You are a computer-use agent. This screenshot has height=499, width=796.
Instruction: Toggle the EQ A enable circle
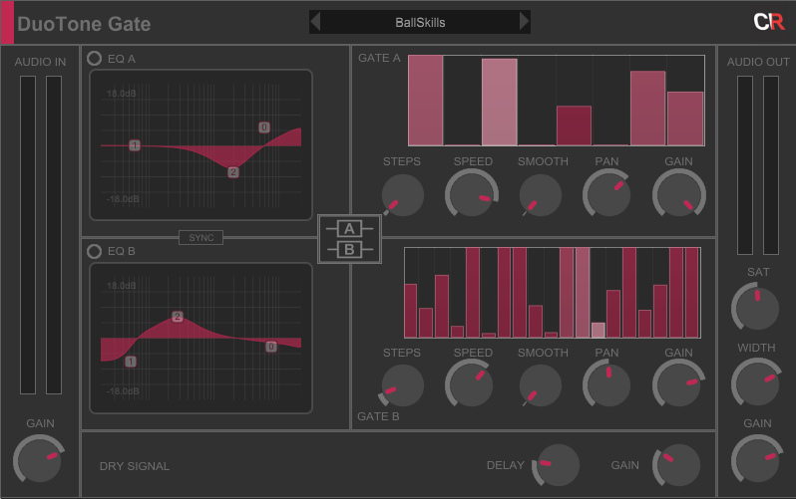pos(95,59)
